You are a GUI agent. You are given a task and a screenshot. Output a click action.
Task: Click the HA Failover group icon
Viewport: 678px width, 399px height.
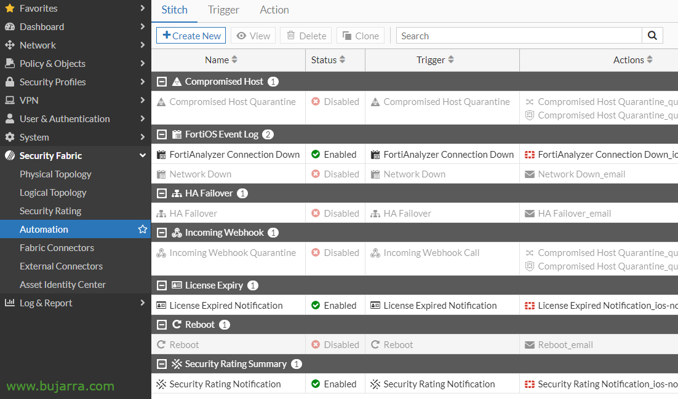coord(177,193)
